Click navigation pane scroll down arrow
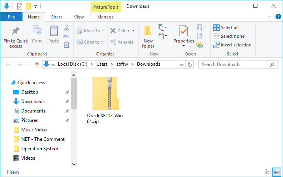 [x=74, y=164]
